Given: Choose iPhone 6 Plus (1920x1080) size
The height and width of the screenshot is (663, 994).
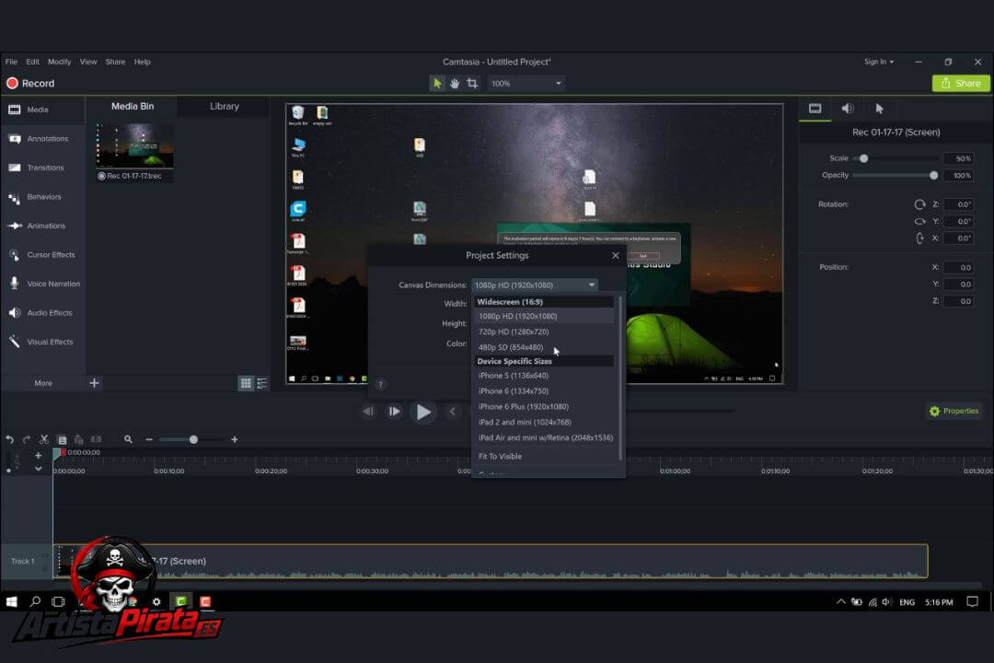Looking at the screenshot, I should 545,407.
